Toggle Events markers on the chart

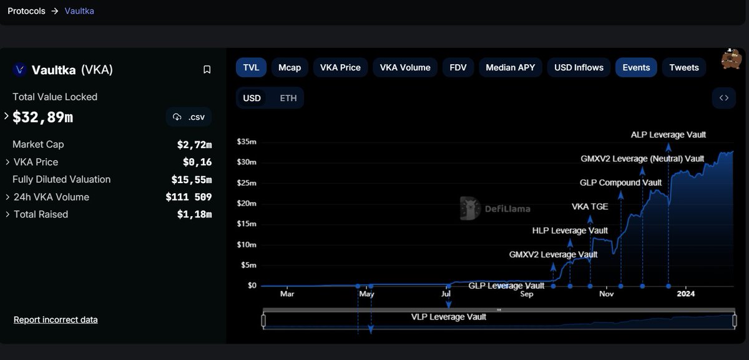[x=636, y=67]
